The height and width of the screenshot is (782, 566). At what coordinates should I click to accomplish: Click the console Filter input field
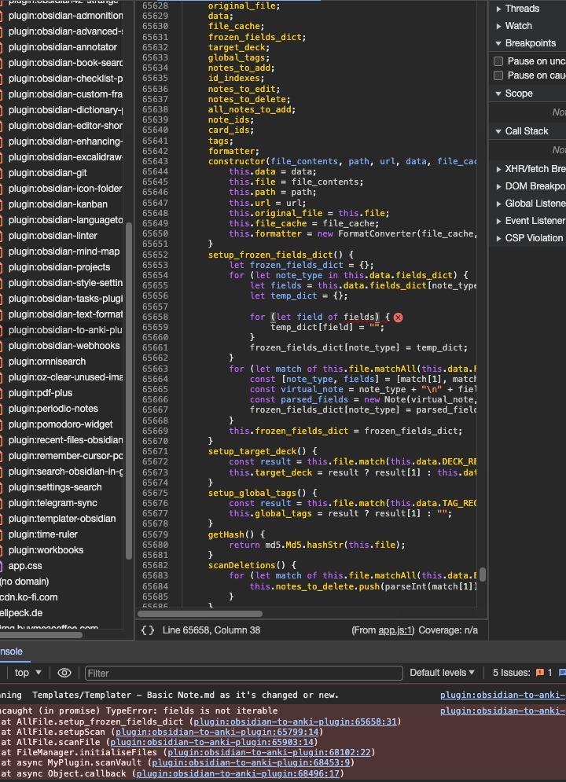[x=244, y=673]
